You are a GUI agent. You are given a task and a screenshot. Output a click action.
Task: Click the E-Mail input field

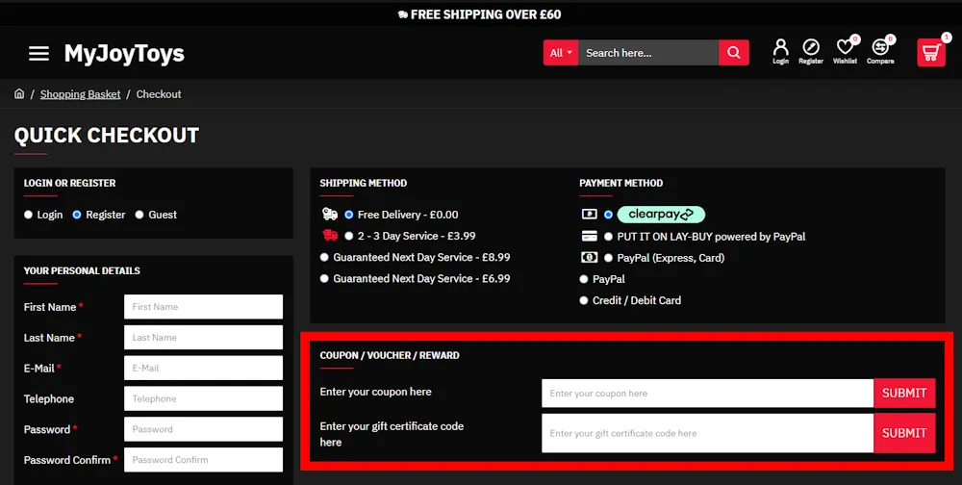(203, 369)
